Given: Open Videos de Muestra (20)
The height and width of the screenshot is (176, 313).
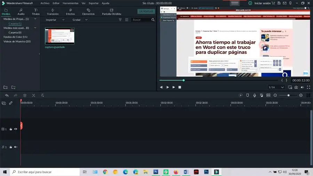Looking at the screenshot, I should [17, 41].
